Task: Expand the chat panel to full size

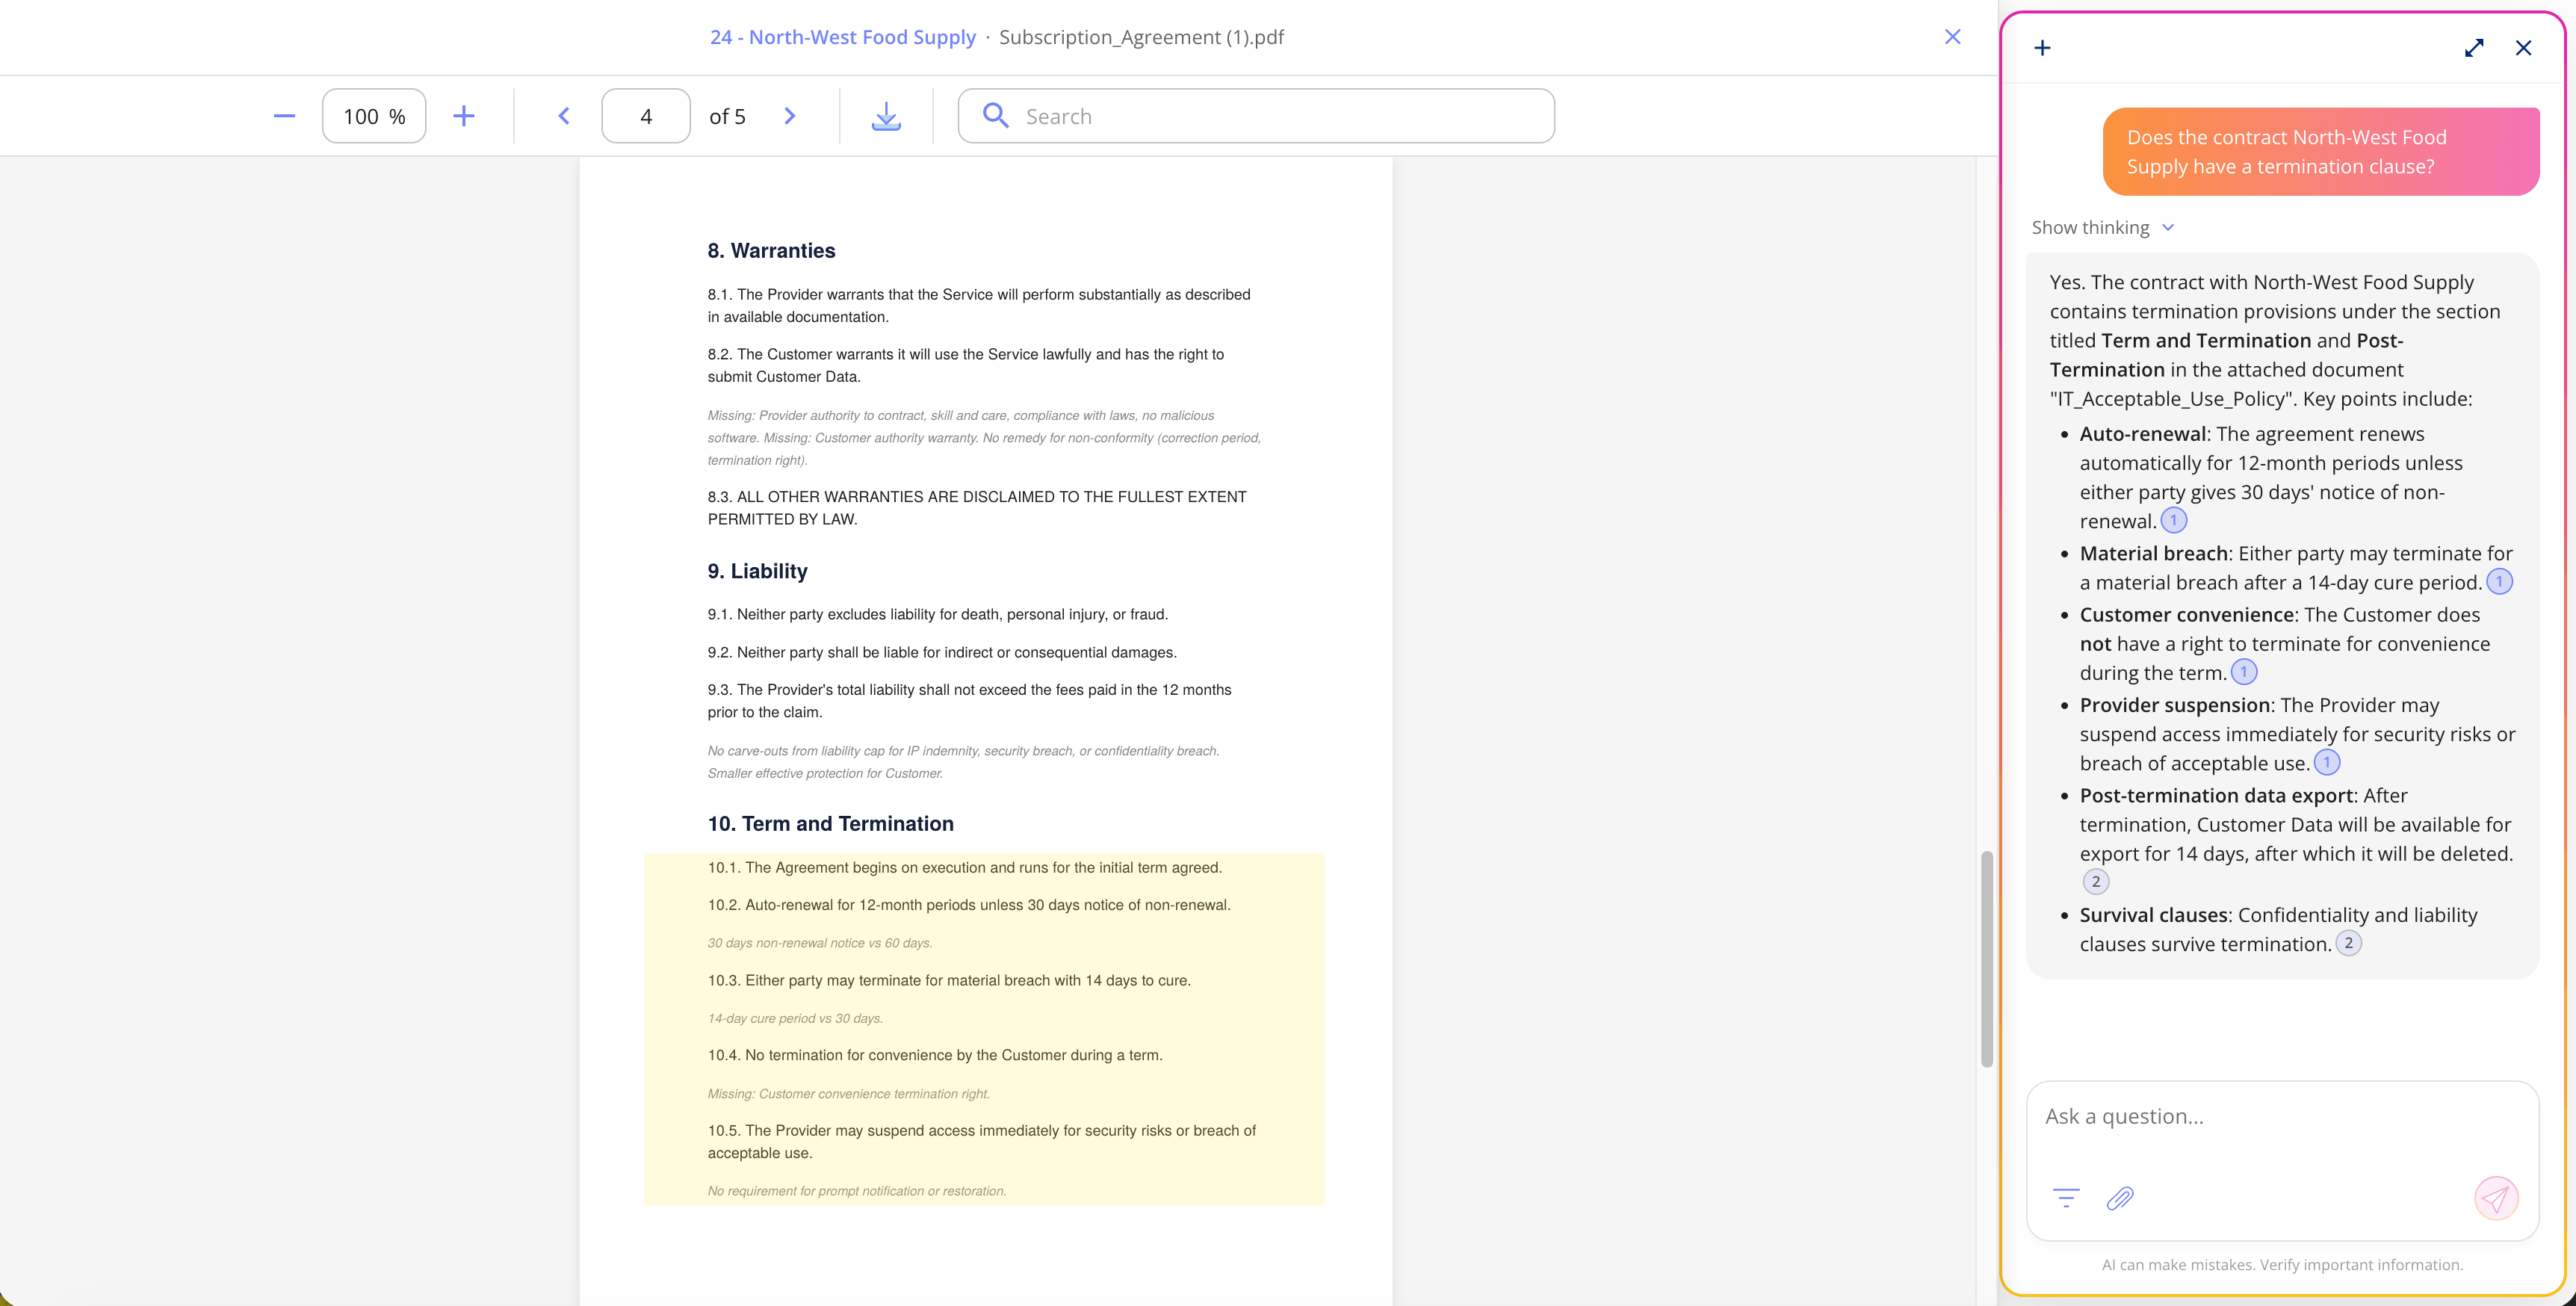Action: tap(2474, 48)
